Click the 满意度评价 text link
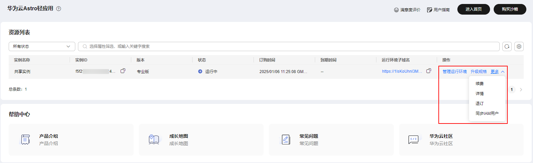 pos(410,10)
